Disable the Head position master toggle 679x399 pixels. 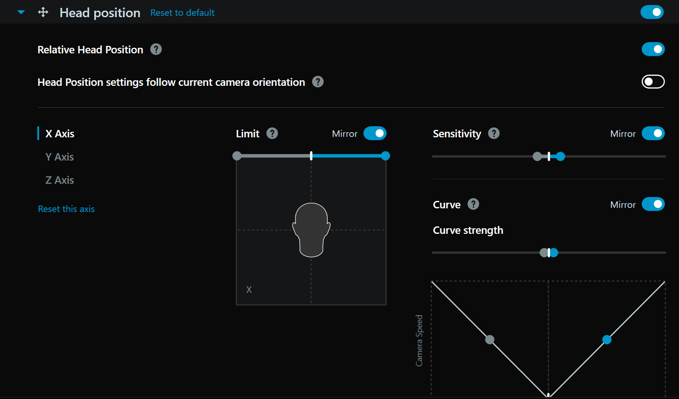652,12
